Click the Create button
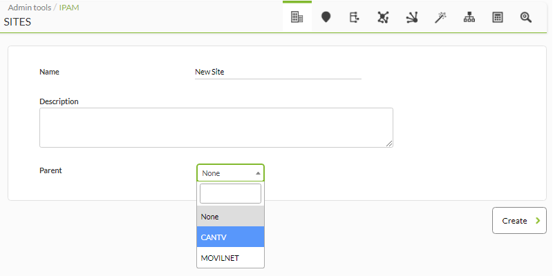The width and height of the screenshot is (553, 276). 519,220
